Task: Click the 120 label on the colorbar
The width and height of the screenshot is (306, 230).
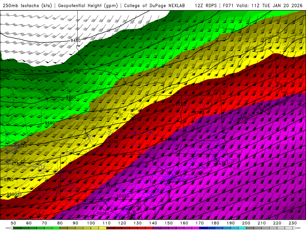Action: [122, 223]
